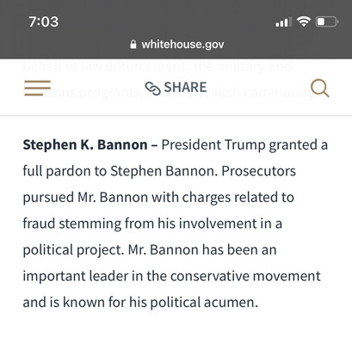Click the phrase 'conservative movement' in the paragraph

coord(245,276)
